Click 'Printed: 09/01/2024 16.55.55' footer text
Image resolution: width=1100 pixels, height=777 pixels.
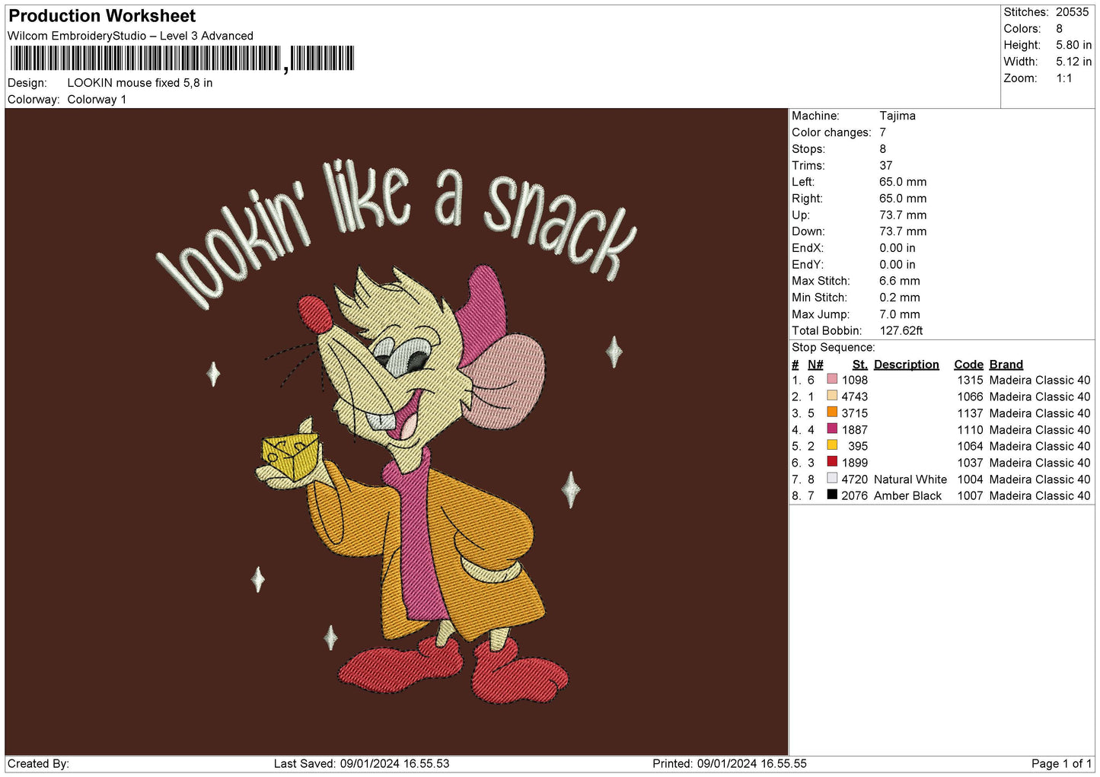(x=729, y=763)
